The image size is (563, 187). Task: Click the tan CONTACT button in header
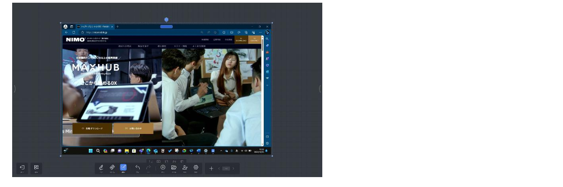[255, 40]
